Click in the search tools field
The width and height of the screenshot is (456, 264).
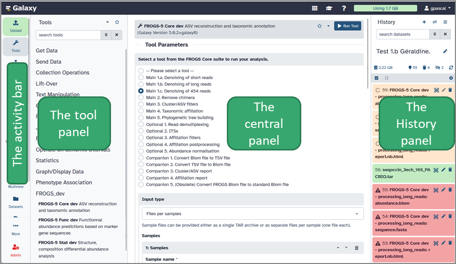[x=68, y=35]
